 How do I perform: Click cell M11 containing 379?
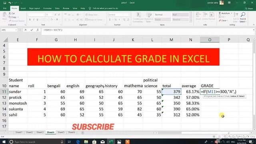click(x=172, y=92)
